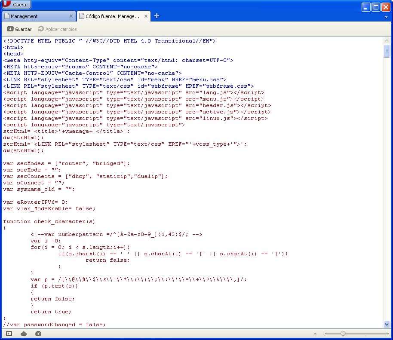
Task: Select the Código fuente: Manage... tab
Action: [x=114, y=16]
